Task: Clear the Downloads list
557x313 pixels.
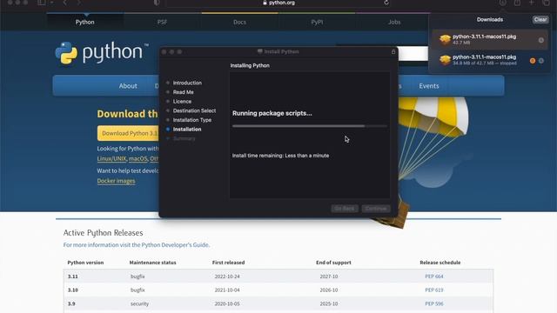Action: coord(540,19)
